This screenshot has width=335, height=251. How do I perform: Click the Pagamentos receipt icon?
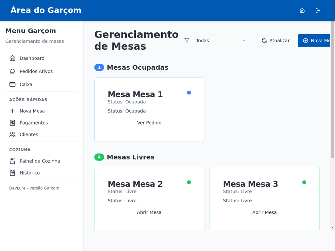[12, 123]
